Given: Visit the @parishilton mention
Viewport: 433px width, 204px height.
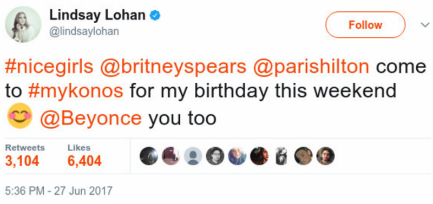Looking at the screenshot, I should (x=311, y=68).
